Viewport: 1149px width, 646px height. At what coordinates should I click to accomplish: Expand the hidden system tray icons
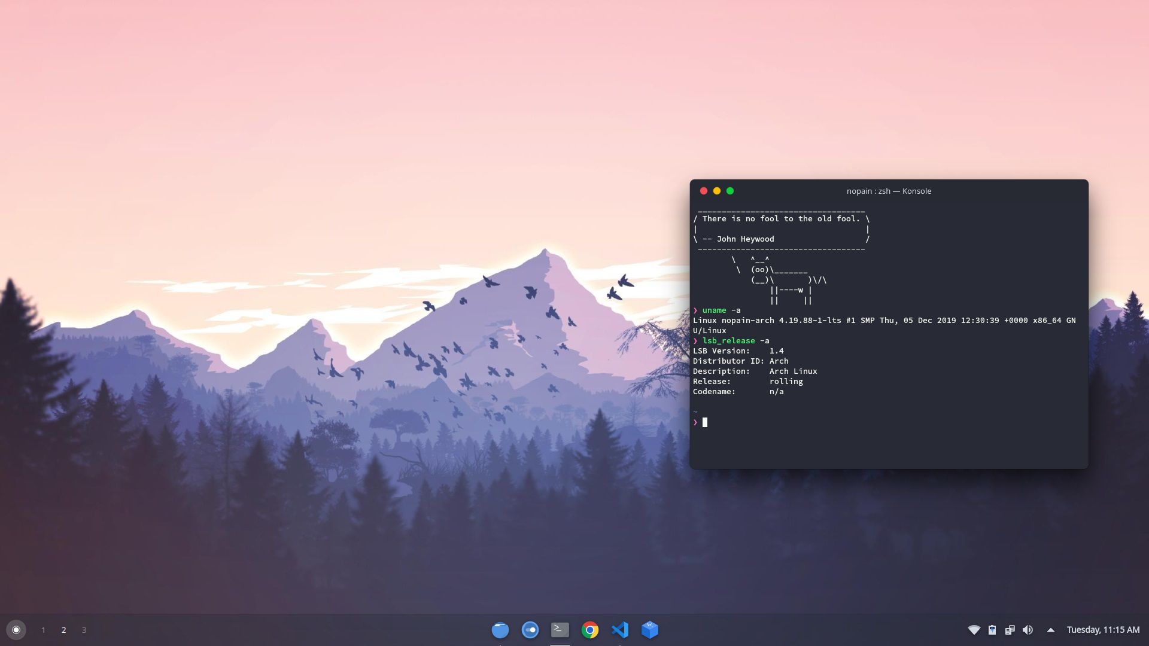coord(1050,630)
